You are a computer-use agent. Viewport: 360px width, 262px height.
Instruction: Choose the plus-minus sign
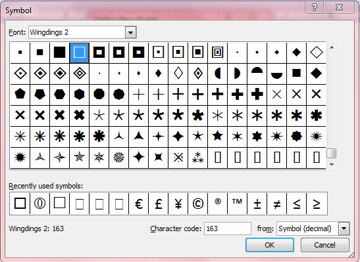point(257,204)
